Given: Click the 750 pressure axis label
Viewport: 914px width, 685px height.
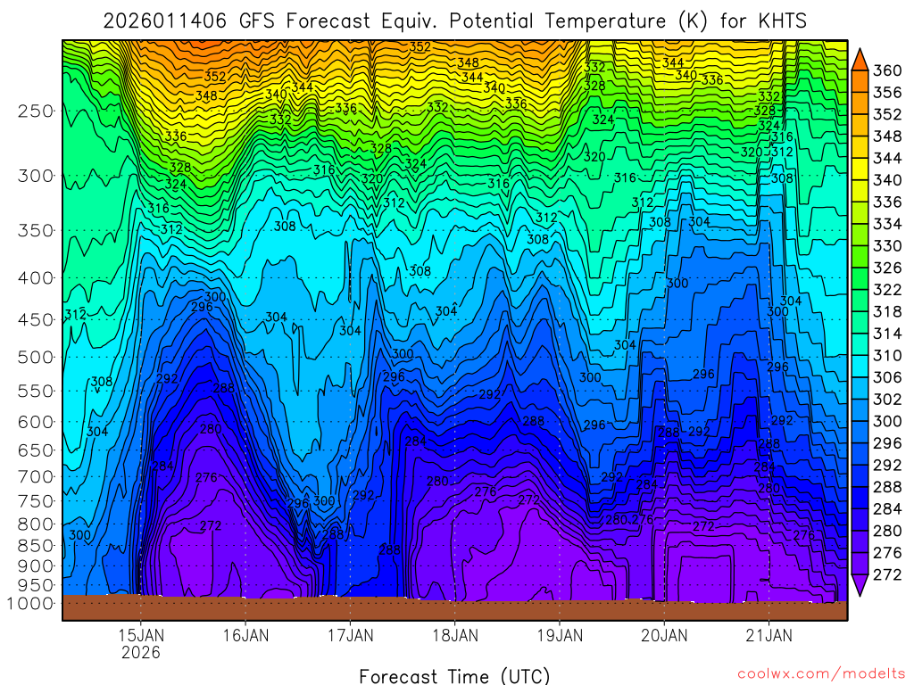Looking at the screenshot, I should (35, 501).
